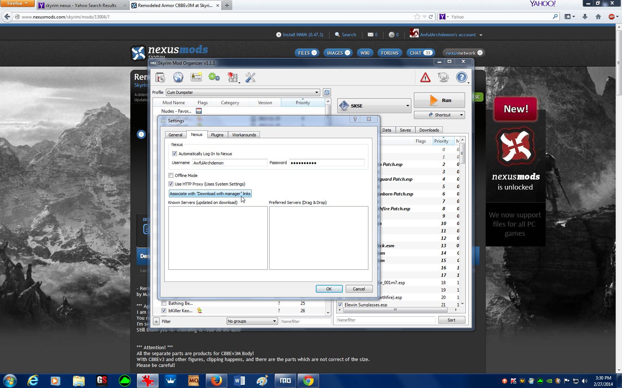Click the Firefox home icon
The image size is (622, 388).
[598, 17]
